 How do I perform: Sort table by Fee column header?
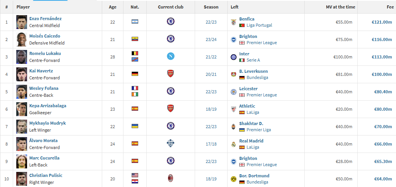click(390, 7)
